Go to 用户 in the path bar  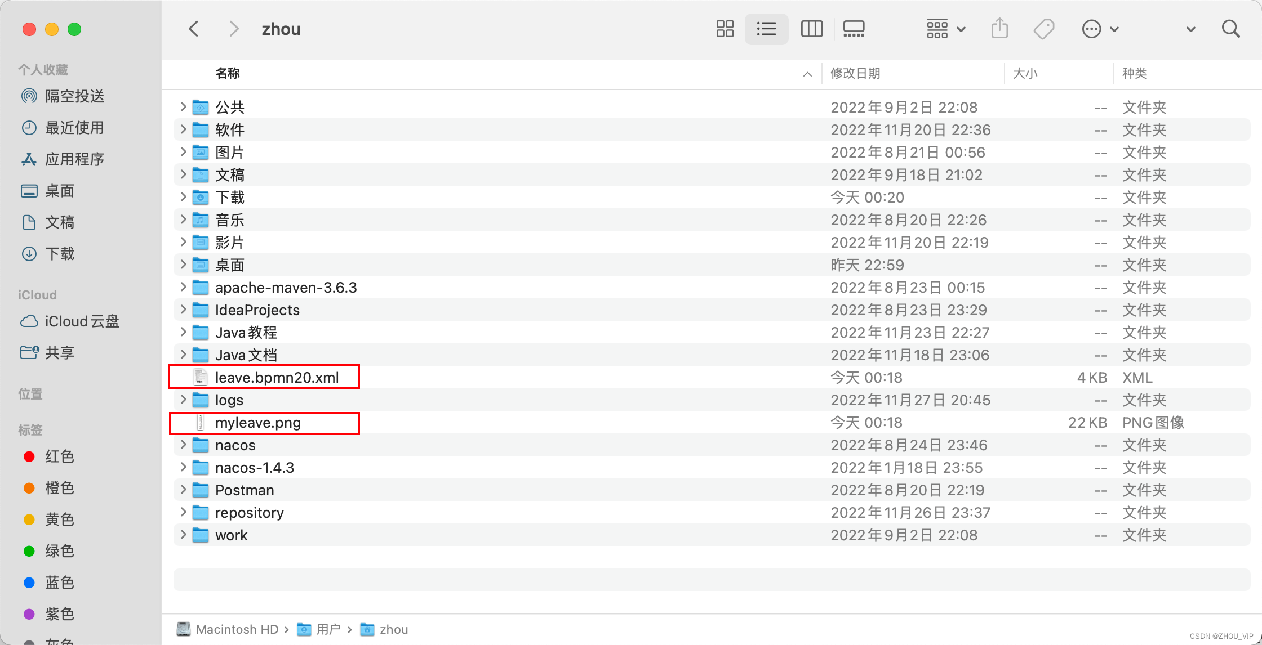coord(328,629)
